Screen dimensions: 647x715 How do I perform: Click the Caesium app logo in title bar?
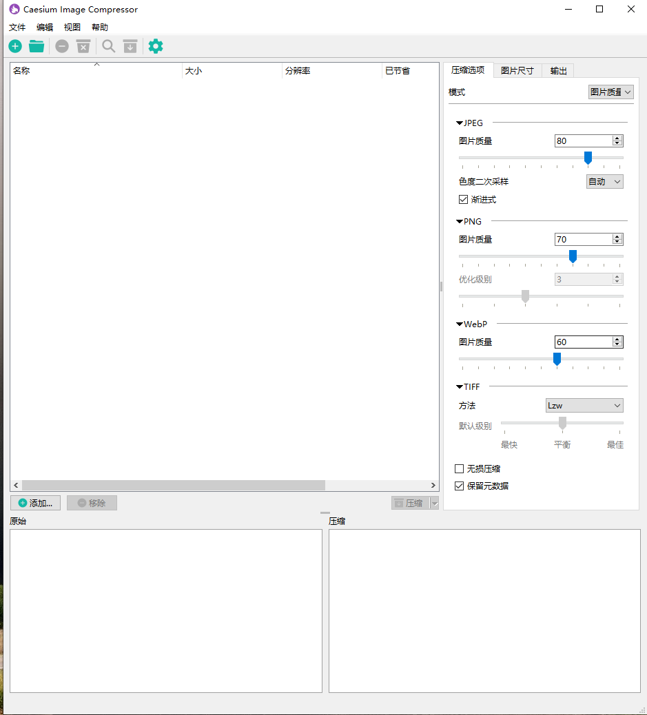14,9
